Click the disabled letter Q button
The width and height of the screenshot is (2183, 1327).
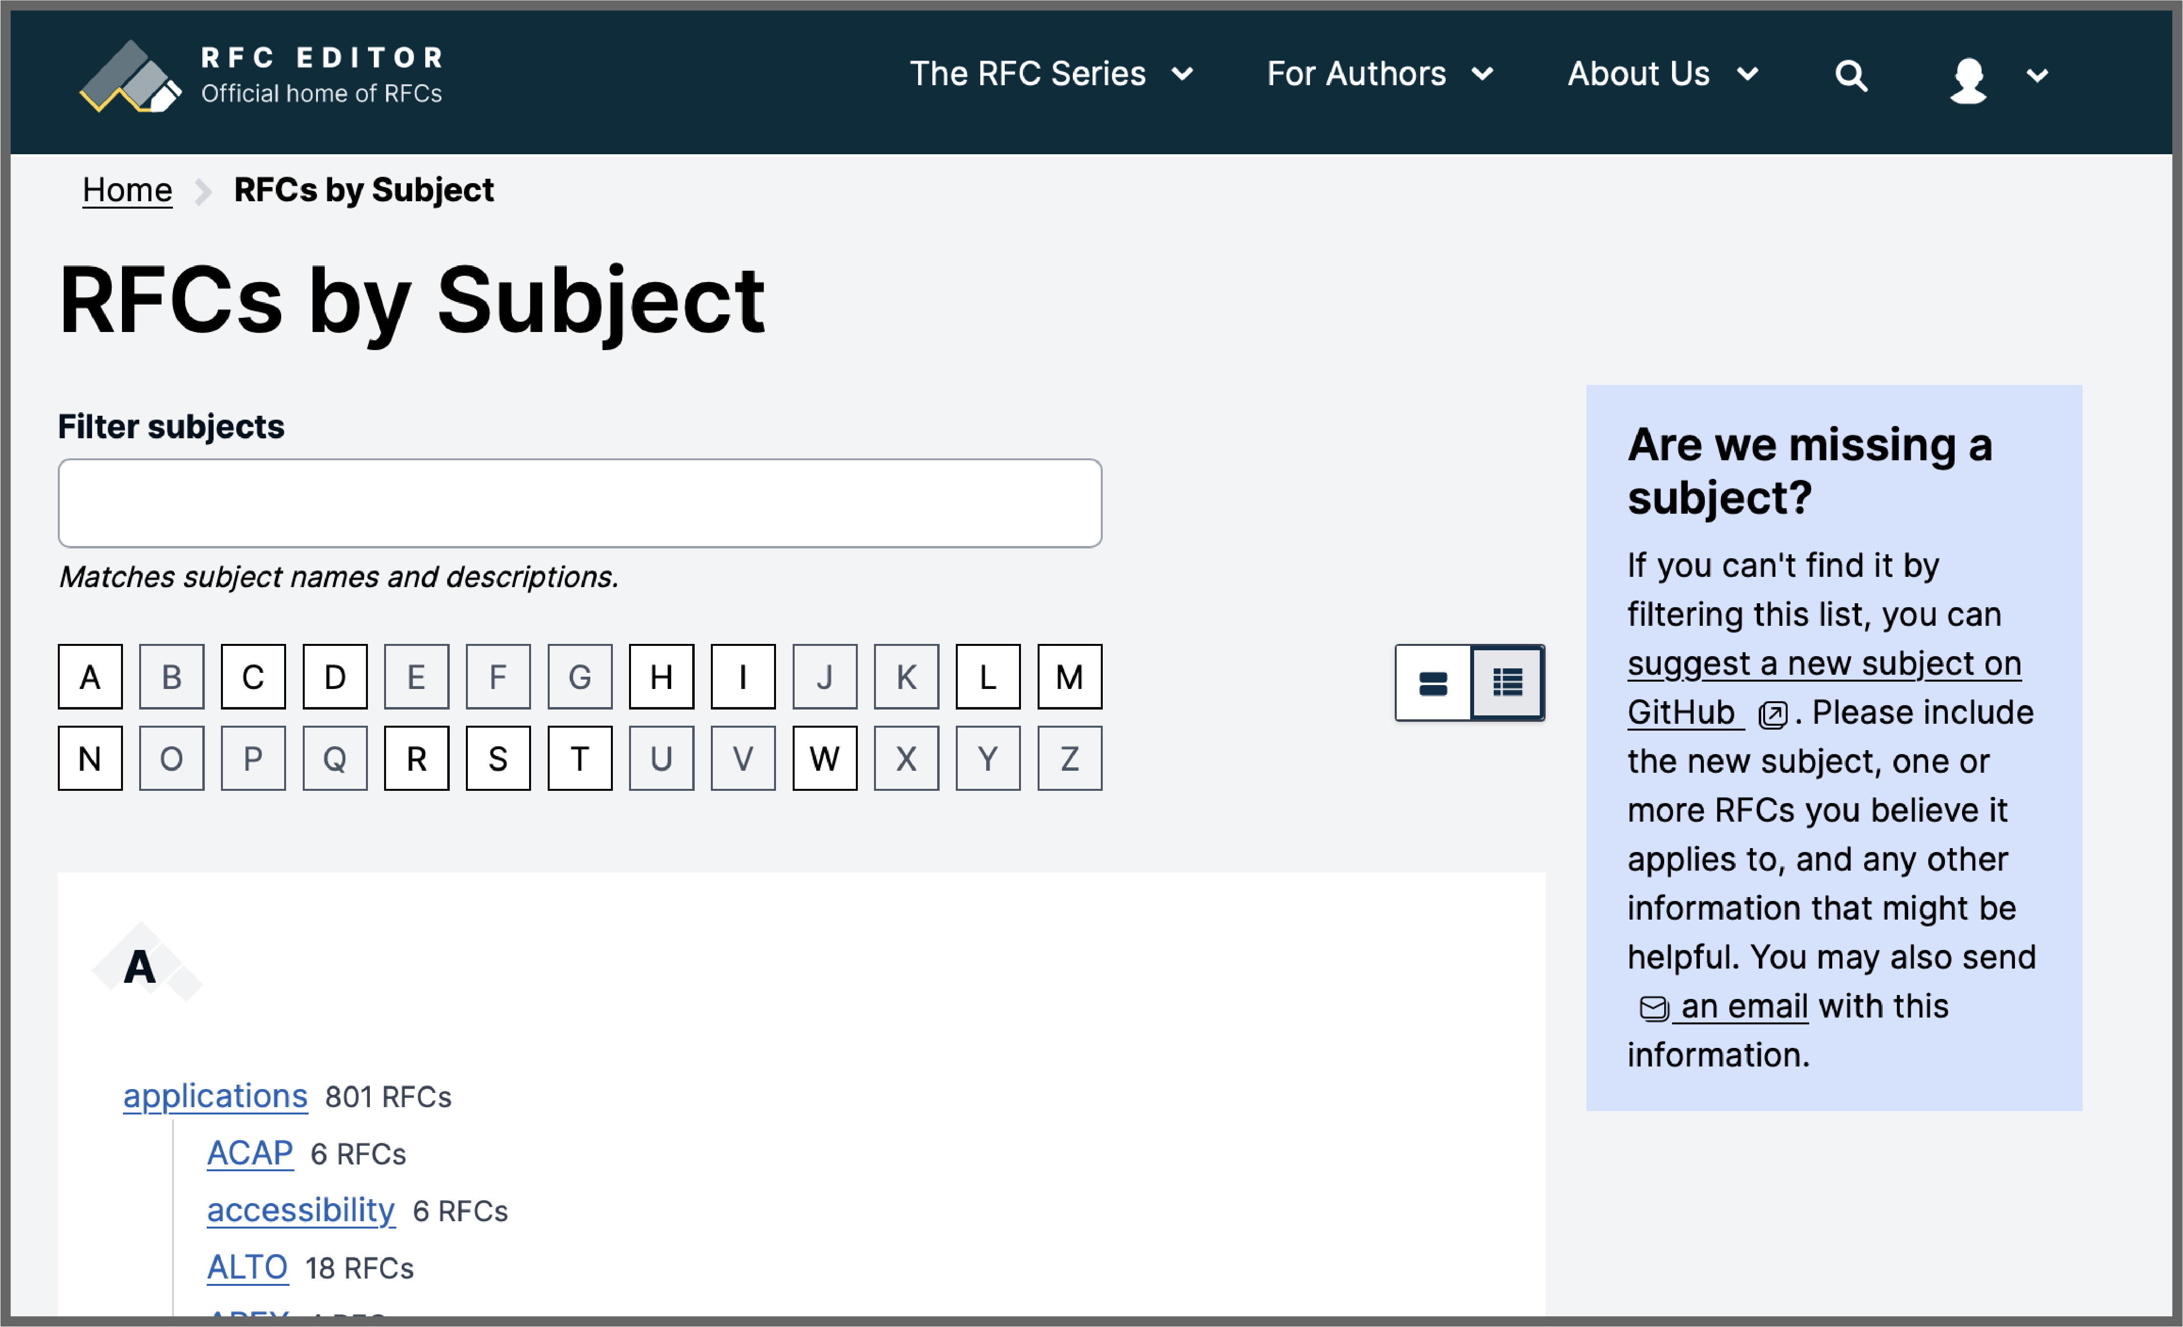coord(335,758)
